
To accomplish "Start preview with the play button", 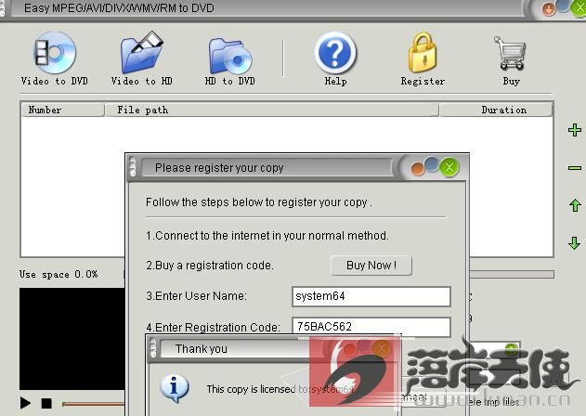I will pyautogui.click(x=25, y=403).
